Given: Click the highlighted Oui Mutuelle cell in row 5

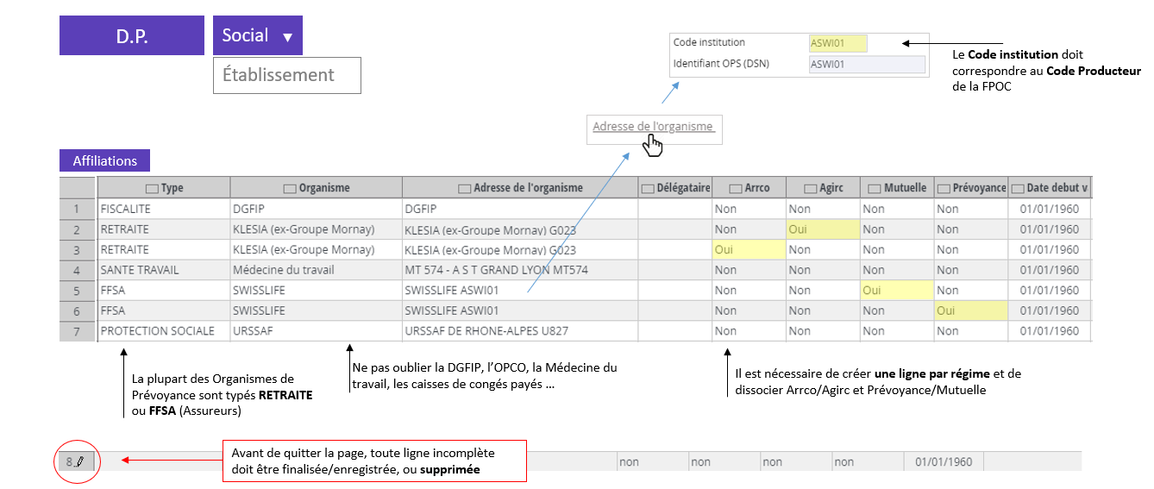Looking at the screenshot, I should 897,291.
